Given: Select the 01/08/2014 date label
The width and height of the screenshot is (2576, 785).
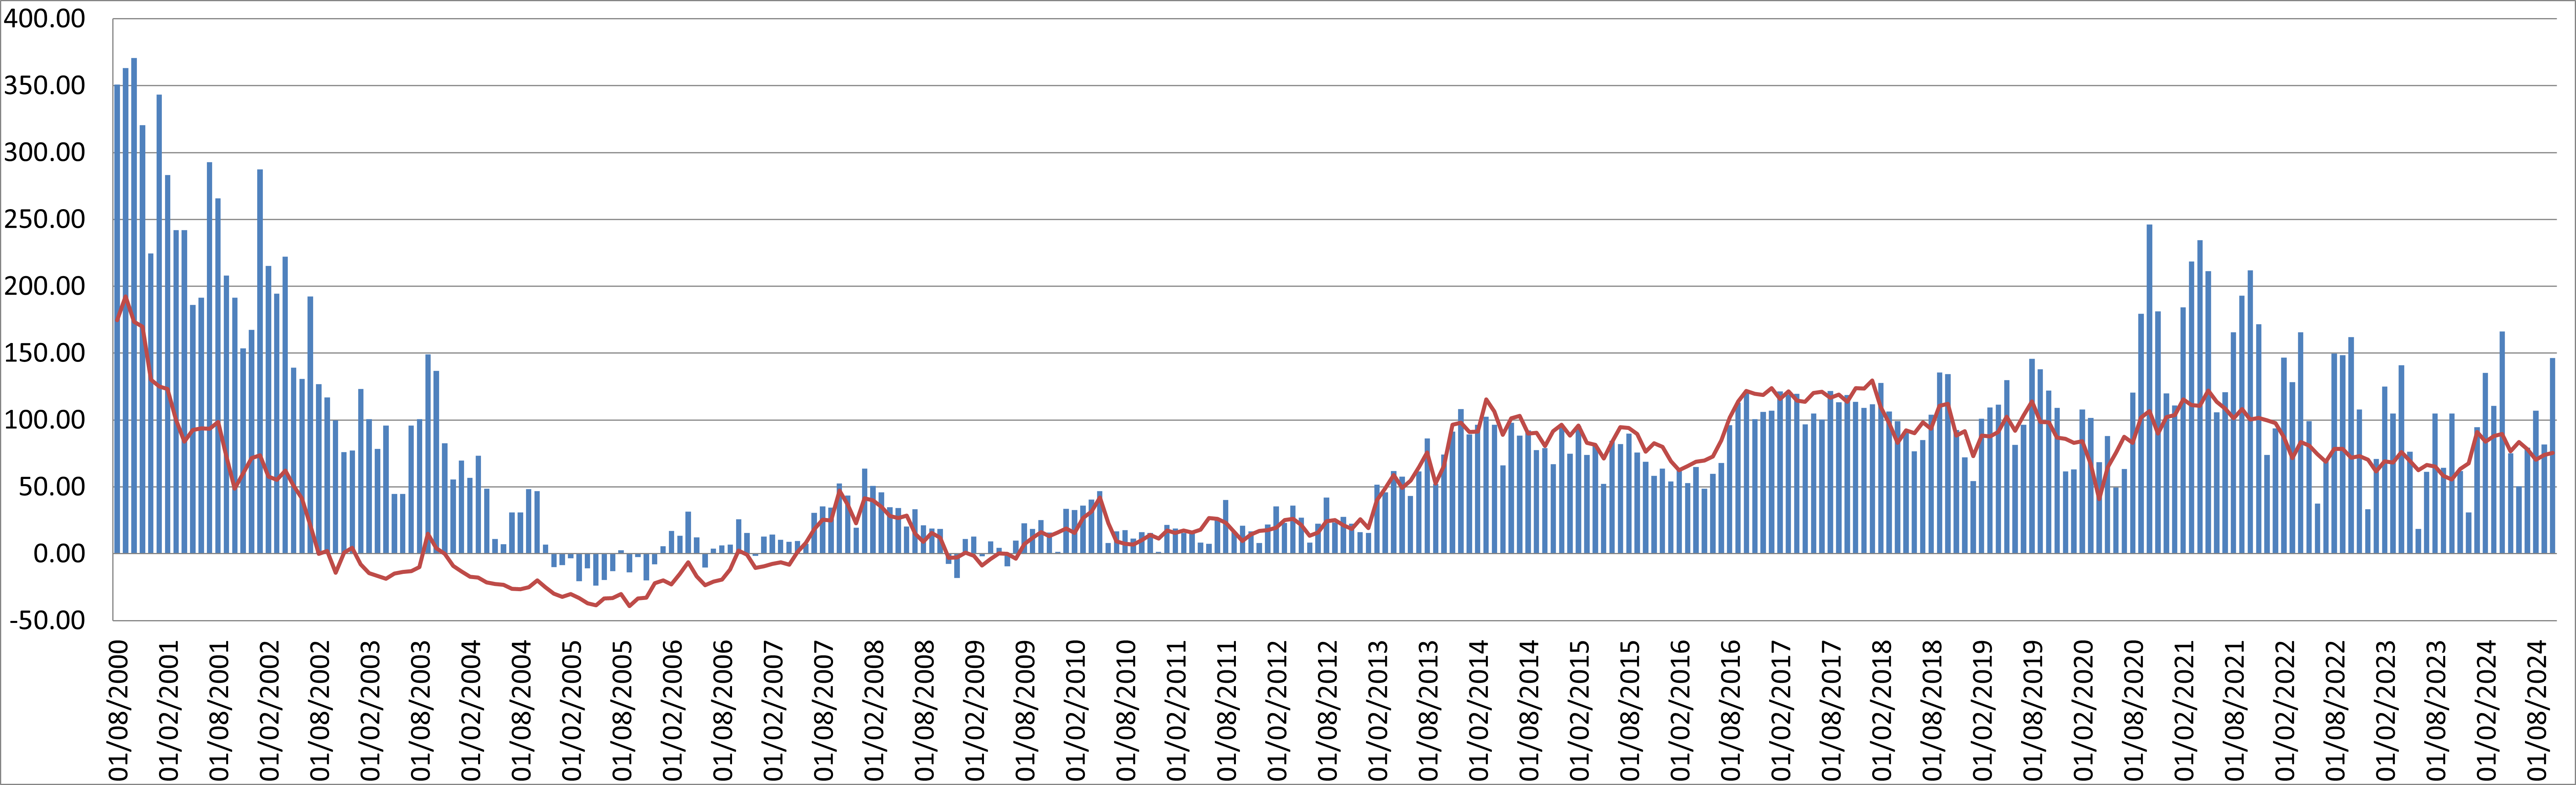Looking at the screenshot, I should coord(1529,711).
